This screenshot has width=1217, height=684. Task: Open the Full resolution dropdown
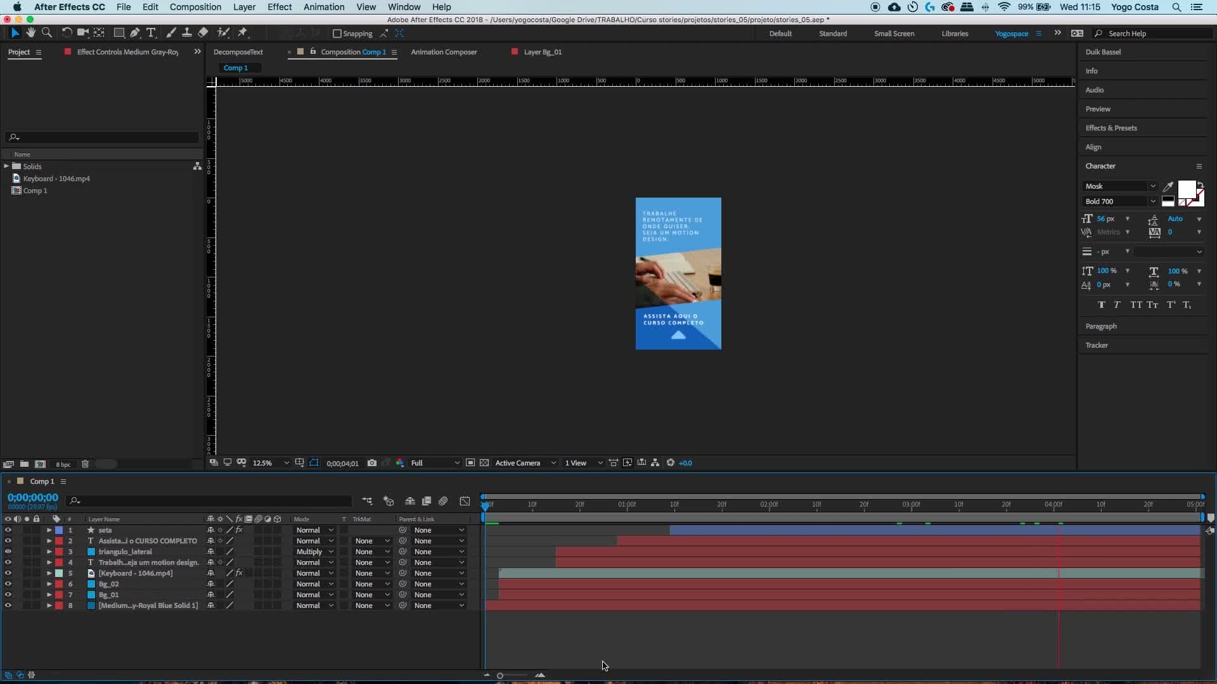point(435,463)
